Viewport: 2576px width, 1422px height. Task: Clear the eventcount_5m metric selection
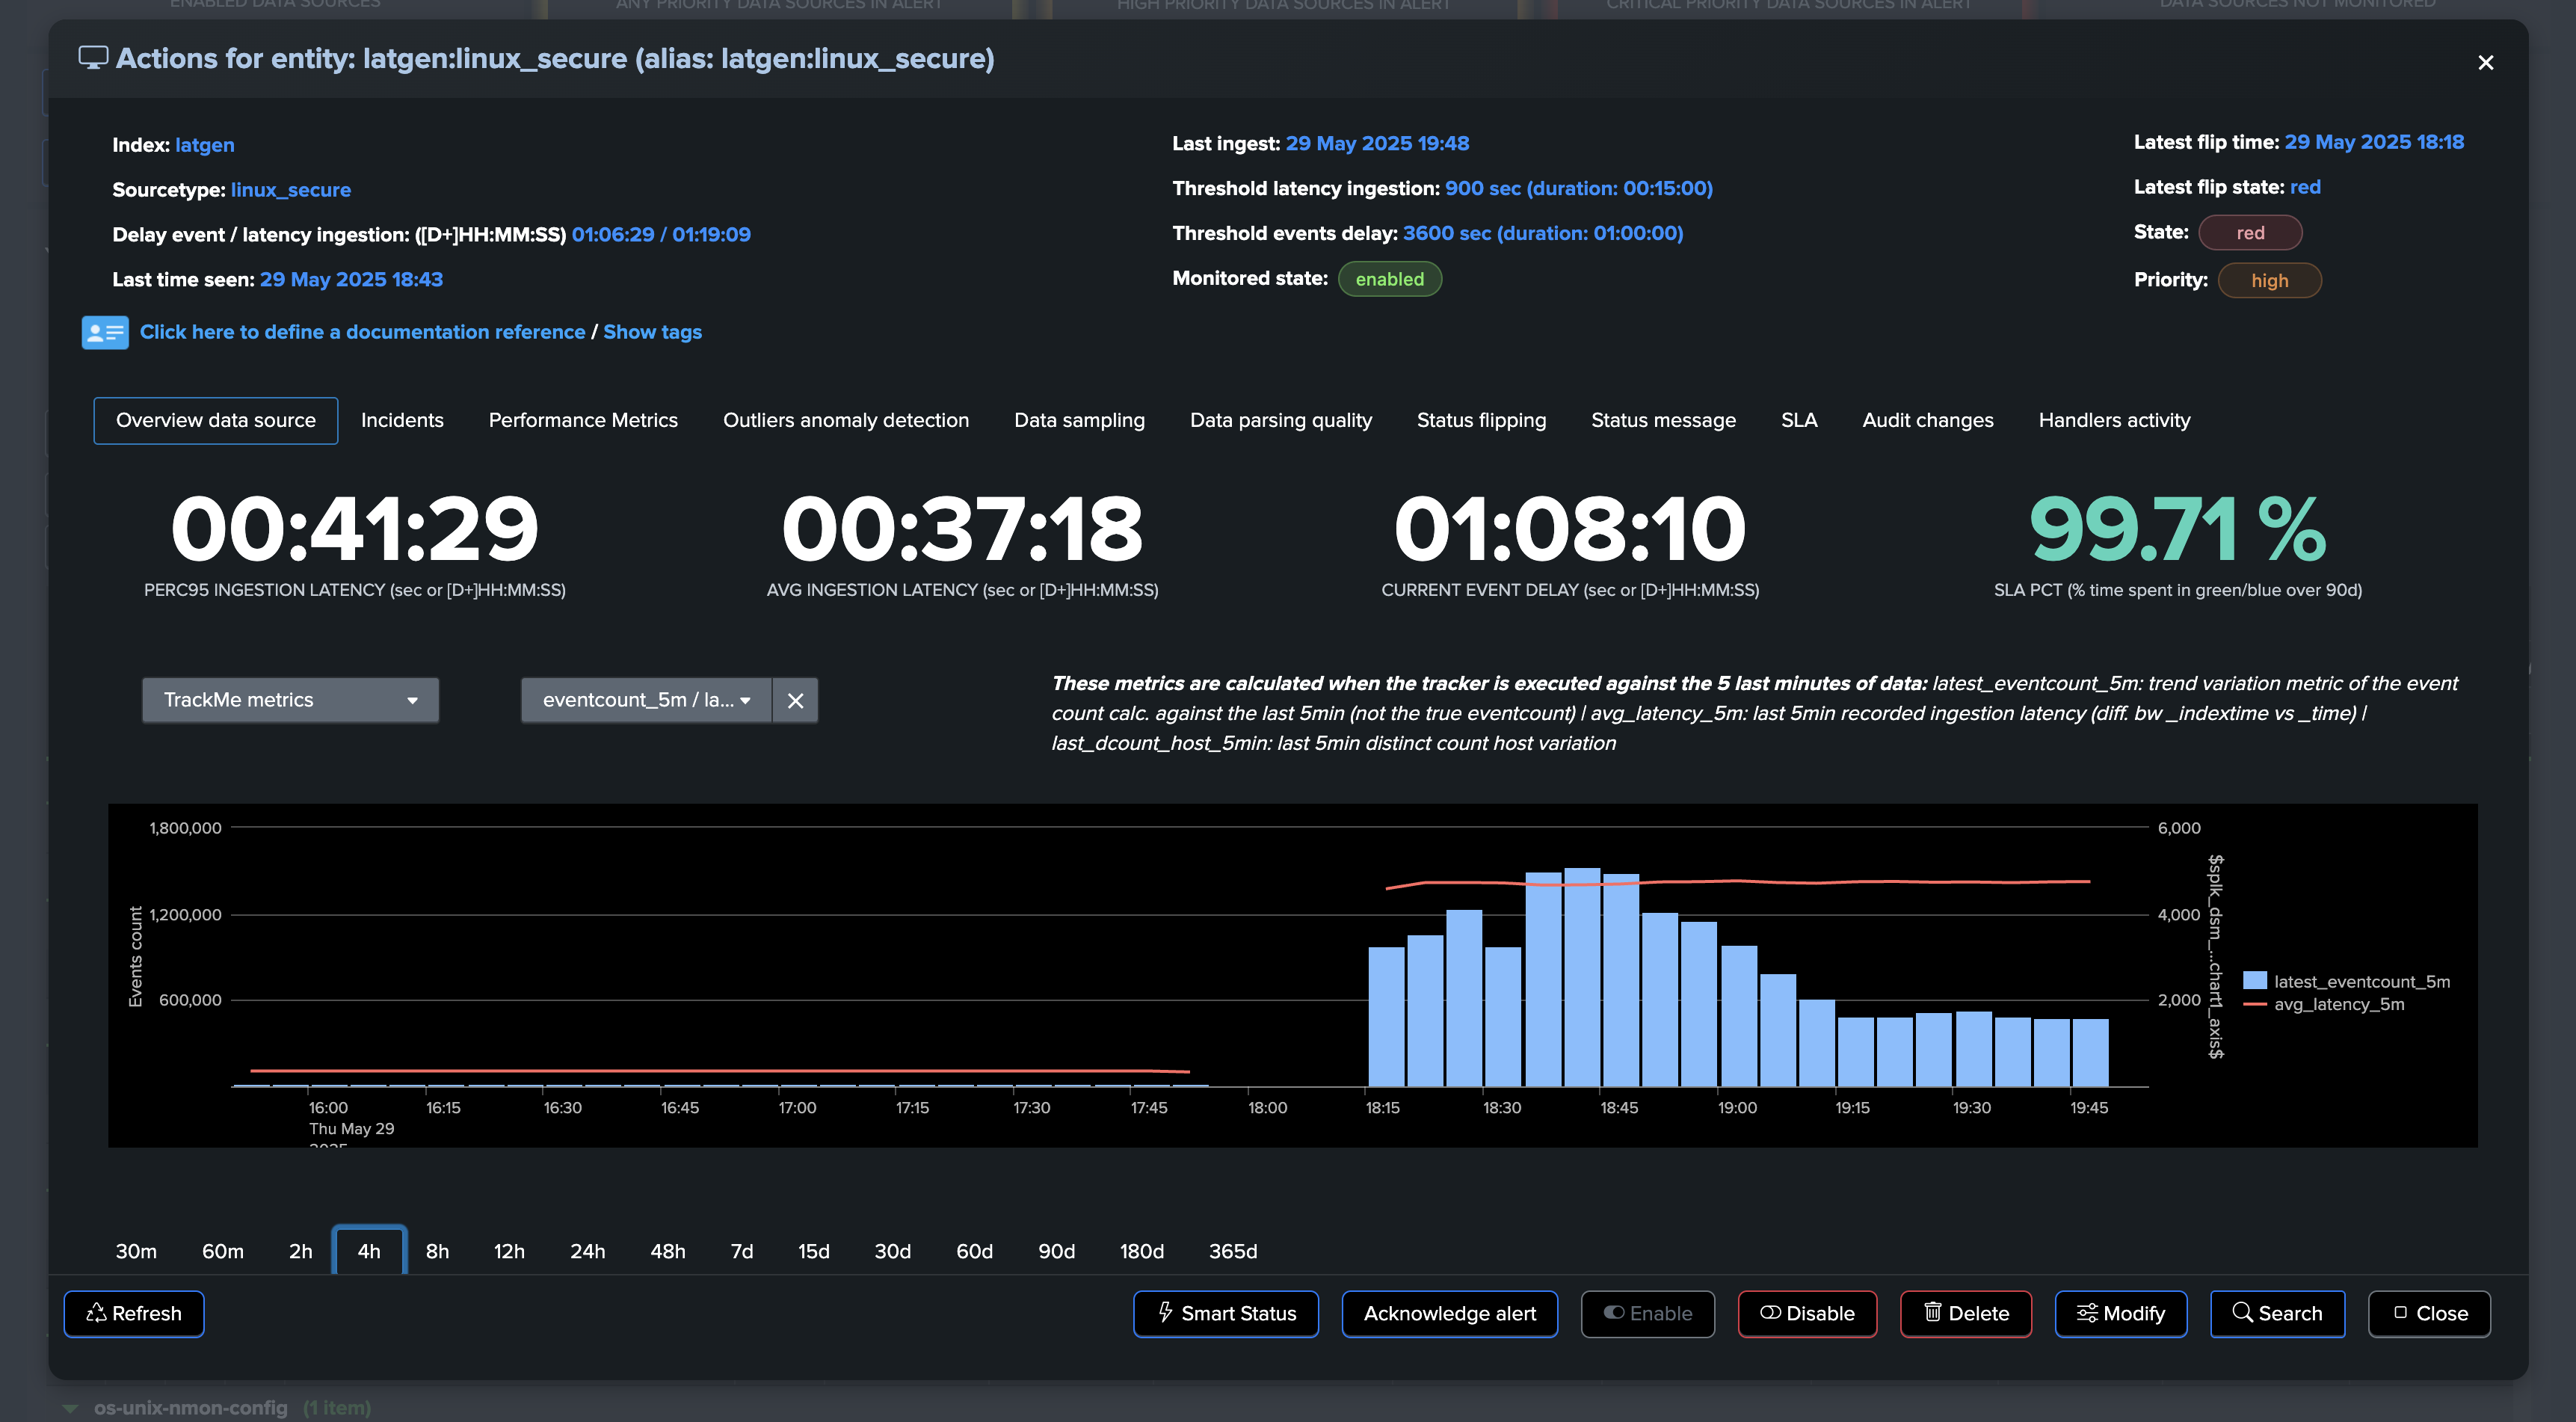click(795, 700)
